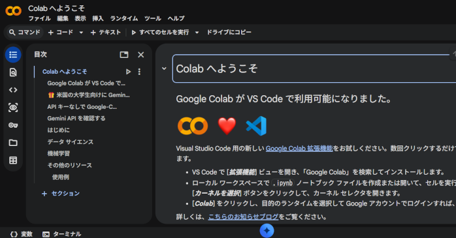The height and width of the screenshot is (238, 456).
Task: Open the 編集 menu
Action: click(x=63, y=18)
